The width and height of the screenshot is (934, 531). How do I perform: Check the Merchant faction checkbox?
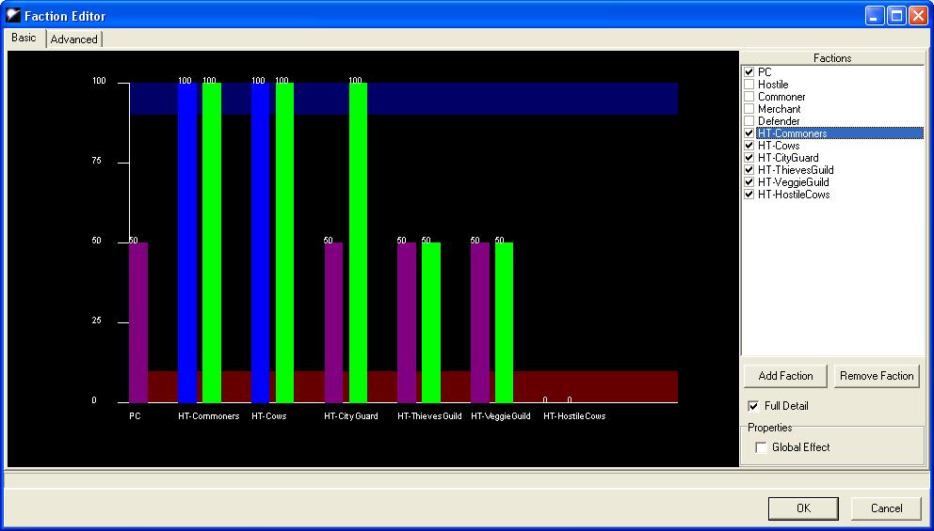[749, 109]
